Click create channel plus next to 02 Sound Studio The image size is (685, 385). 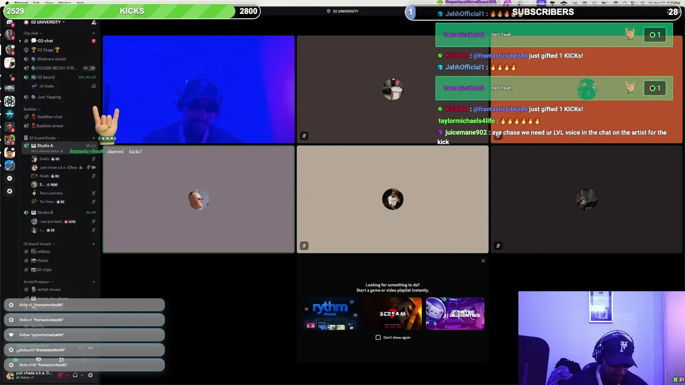94,138
